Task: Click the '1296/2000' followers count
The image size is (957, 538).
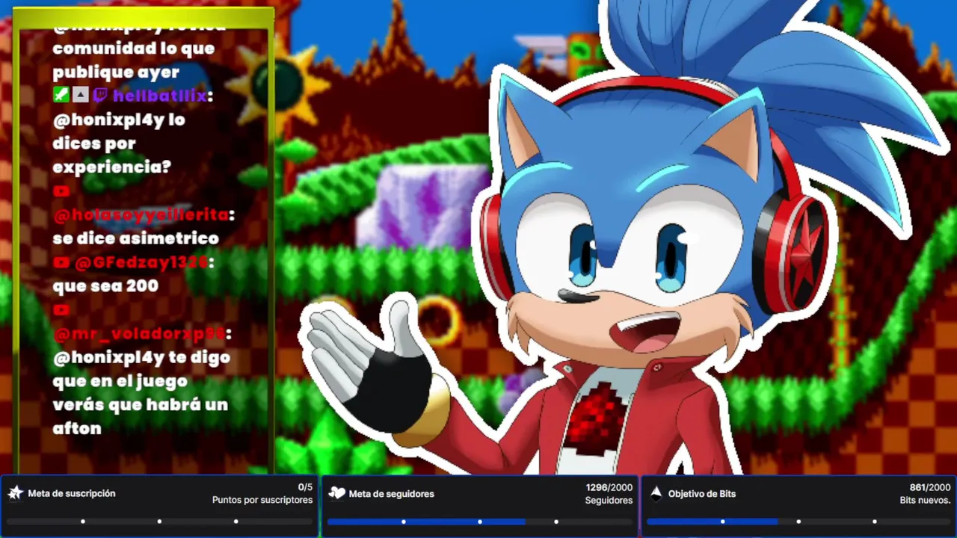Action: point(609,487)
